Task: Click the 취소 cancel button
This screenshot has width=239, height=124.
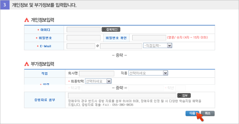Action: click(208, 113)
